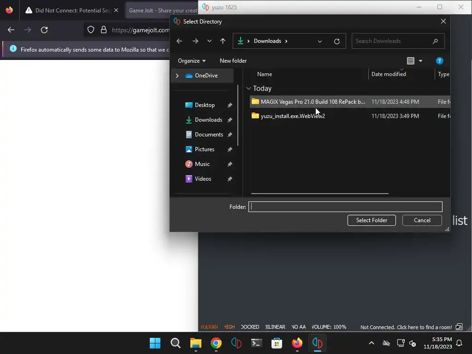This screenshot has height=354, width=472.
Task: Click the sidebar vertical scrollbar
Action: (238, 115)
